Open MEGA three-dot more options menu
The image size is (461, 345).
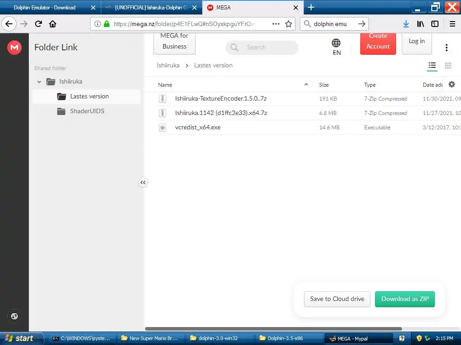pos(446,48)
